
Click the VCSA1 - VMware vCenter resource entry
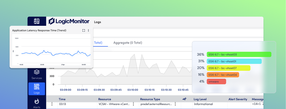[114, 104]
